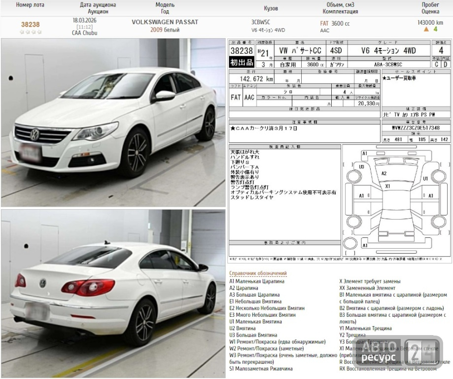The image size is (453, 379).
Task: Click legend entry 'X Элемент требует замены'
Action: (370, 281)
